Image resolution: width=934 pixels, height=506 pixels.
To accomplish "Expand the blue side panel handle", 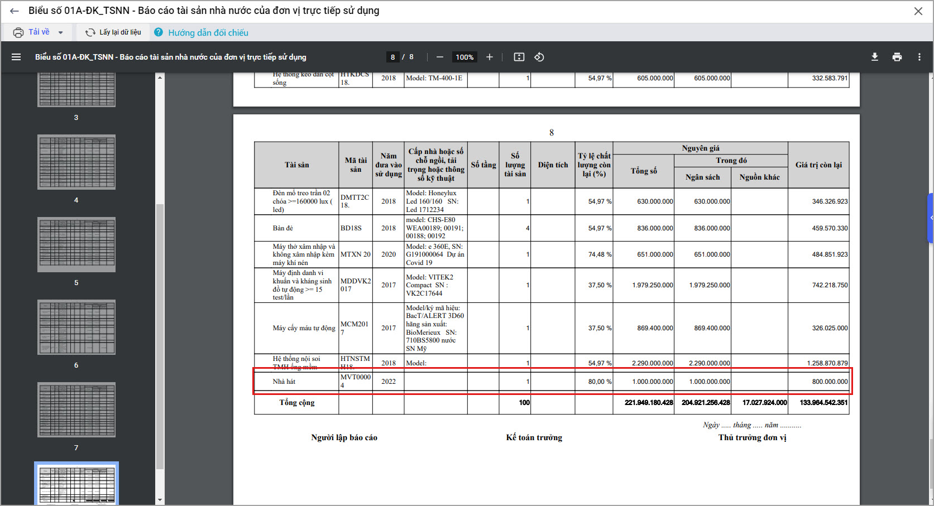I will point(931,218).
